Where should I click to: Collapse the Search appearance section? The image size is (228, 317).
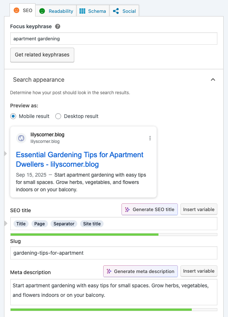[213, 80]
